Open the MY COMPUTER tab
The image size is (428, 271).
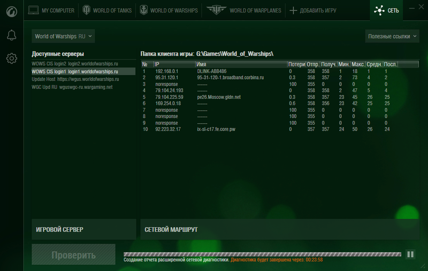[x=51, y=10]
